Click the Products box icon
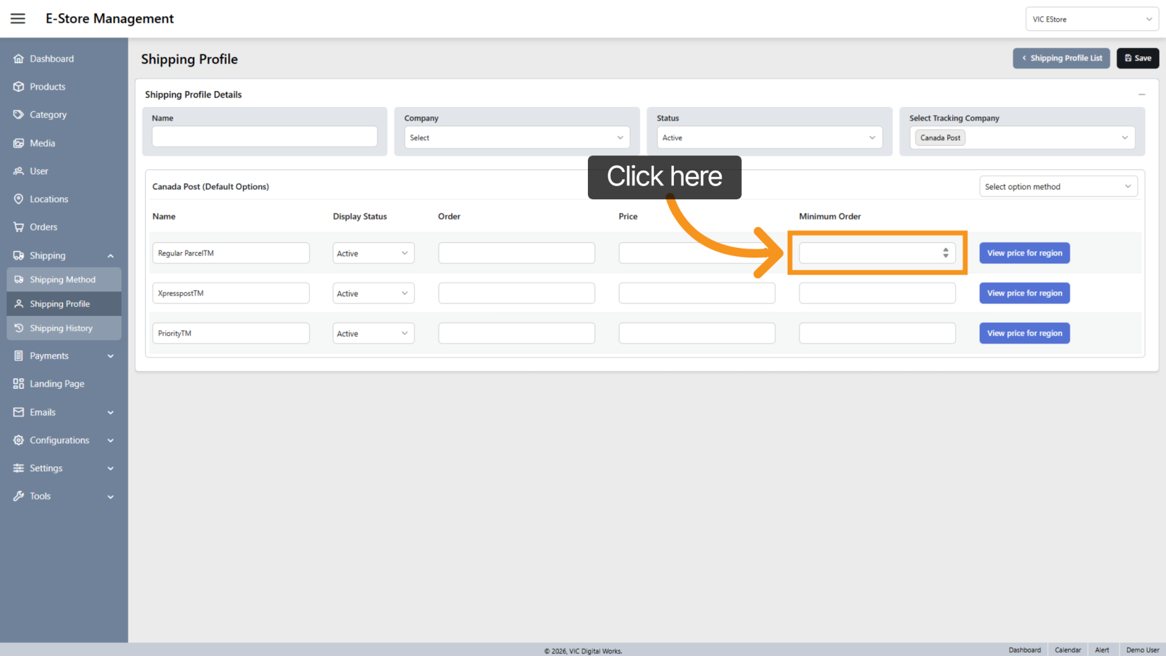Viewport: 1166px width, 656px height. 19,87
